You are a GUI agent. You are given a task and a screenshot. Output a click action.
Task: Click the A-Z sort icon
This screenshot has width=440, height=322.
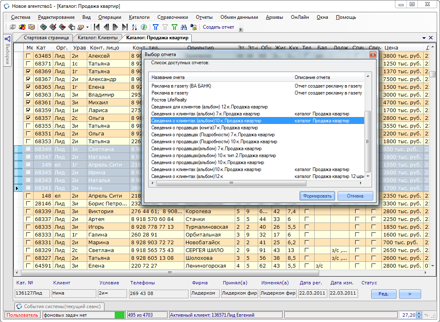(134, 27)
